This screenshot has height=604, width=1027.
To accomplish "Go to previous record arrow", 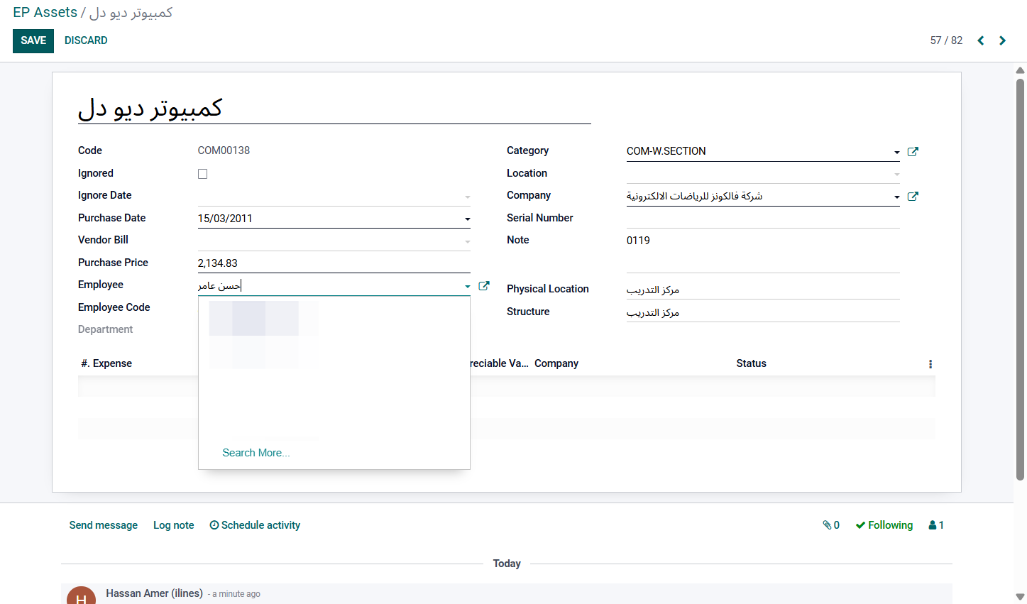I will [981, 40].
